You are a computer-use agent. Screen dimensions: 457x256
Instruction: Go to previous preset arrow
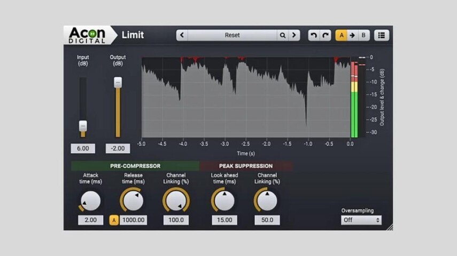[182, 36]
